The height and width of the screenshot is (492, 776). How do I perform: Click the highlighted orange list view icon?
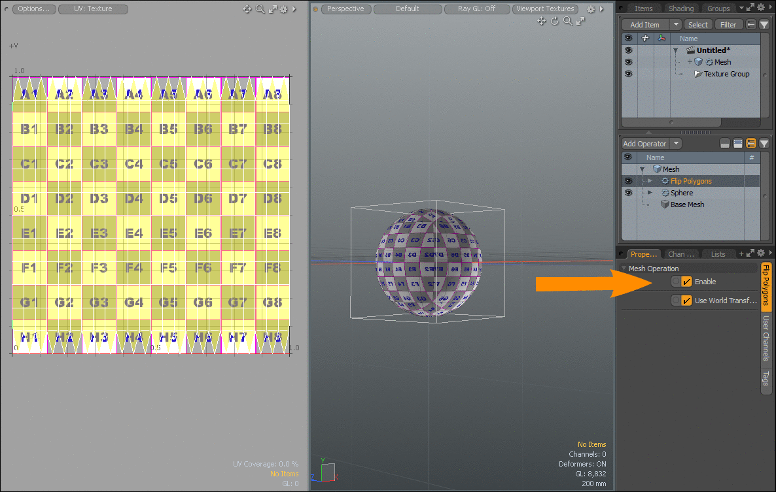pyautogui.click(x=751, y=144)
